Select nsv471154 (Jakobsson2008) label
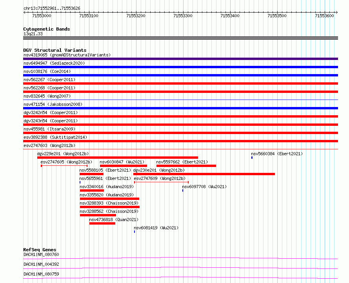The height and width of the screenshot is (283, 349). (x=53, y=104)
